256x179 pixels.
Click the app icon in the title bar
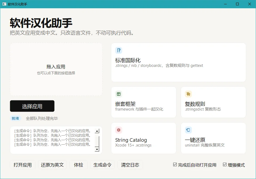click(5, 4)
